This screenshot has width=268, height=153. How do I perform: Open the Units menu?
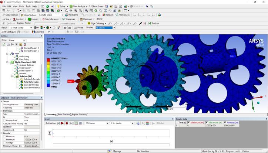click(21, 6)
